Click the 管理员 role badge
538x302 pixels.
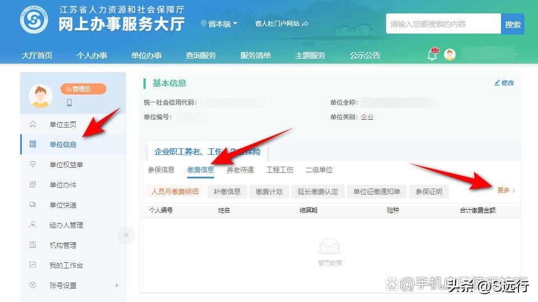[x=84, y=89]
